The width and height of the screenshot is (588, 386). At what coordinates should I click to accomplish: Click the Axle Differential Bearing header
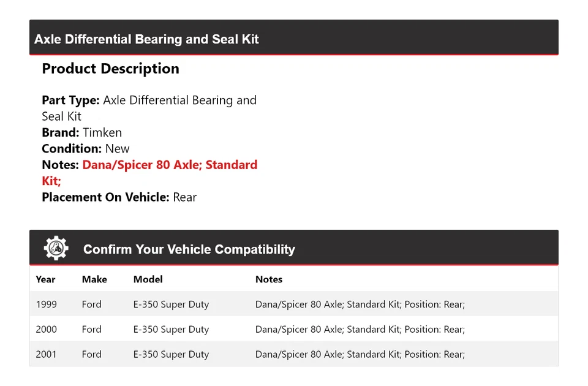(x=146, y=39)
